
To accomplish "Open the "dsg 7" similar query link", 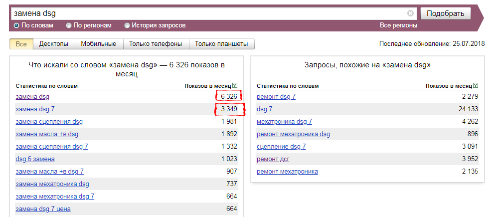I will pyautogui.click(x=264, y=109).
